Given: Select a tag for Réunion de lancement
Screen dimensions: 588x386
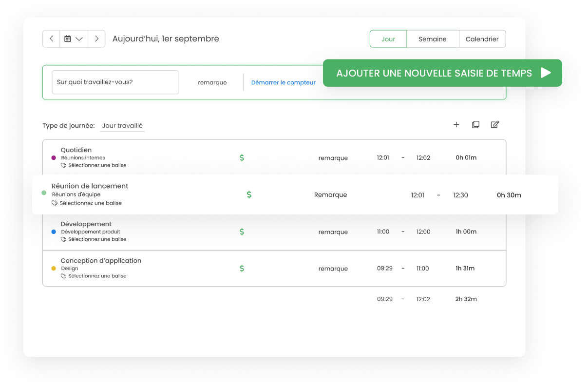Looking at the screenshot, I should click(x=87, y=203).
